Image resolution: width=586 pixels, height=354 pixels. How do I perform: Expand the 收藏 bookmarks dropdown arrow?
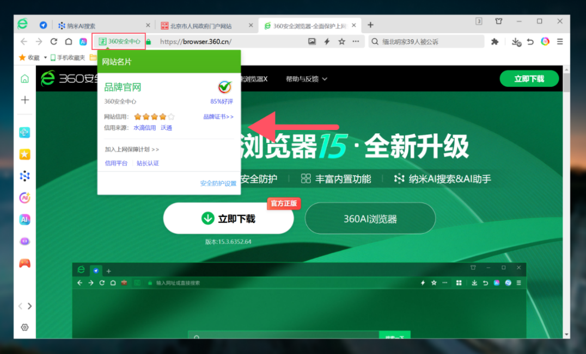point(45,58)
